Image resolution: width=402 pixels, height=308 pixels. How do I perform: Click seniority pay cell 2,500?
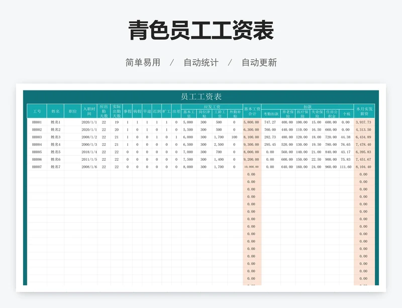[219, 145]
